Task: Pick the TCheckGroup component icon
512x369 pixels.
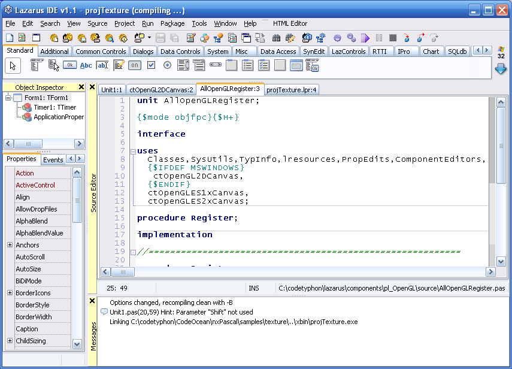Action: coord(263,65)
